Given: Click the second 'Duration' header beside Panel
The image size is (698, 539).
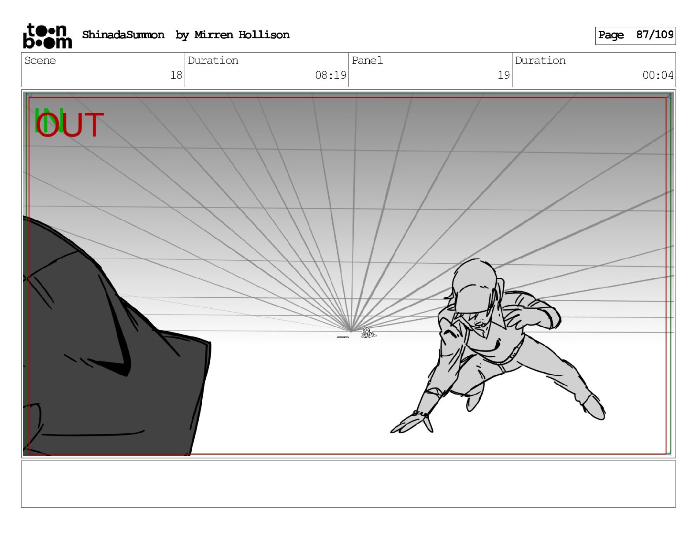Looking at the screenshot, I should 540,60.
